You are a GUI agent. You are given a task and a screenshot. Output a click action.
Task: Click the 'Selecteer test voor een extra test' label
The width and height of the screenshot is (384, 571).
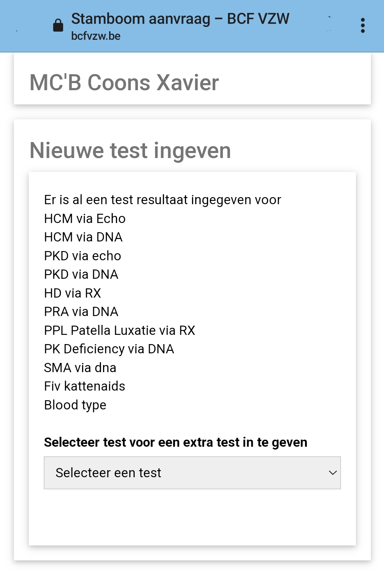176,442
